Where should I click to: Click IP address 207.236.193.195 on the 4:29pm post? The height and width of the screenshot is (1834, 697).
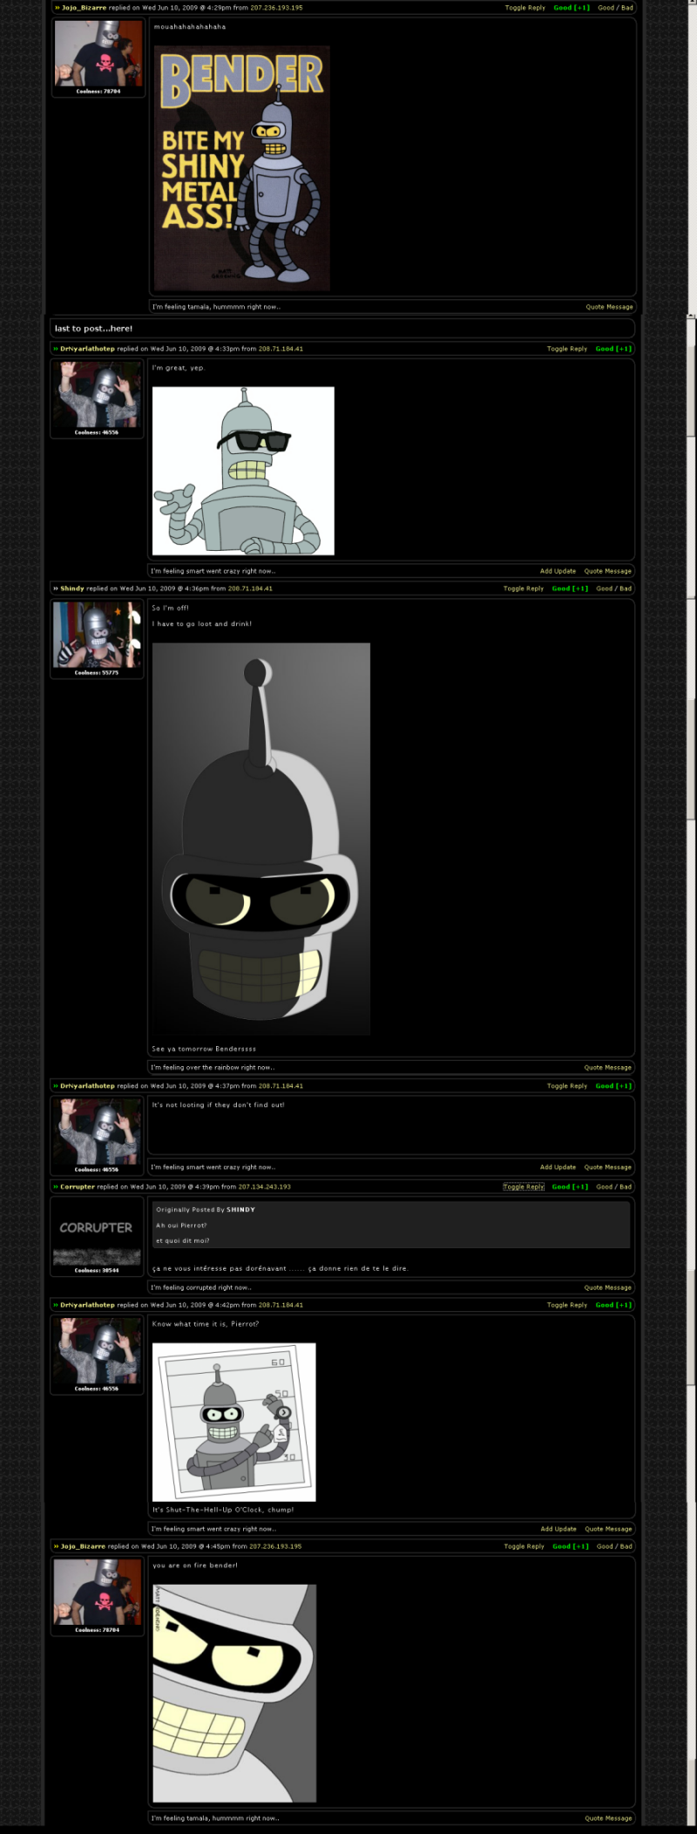276,8
